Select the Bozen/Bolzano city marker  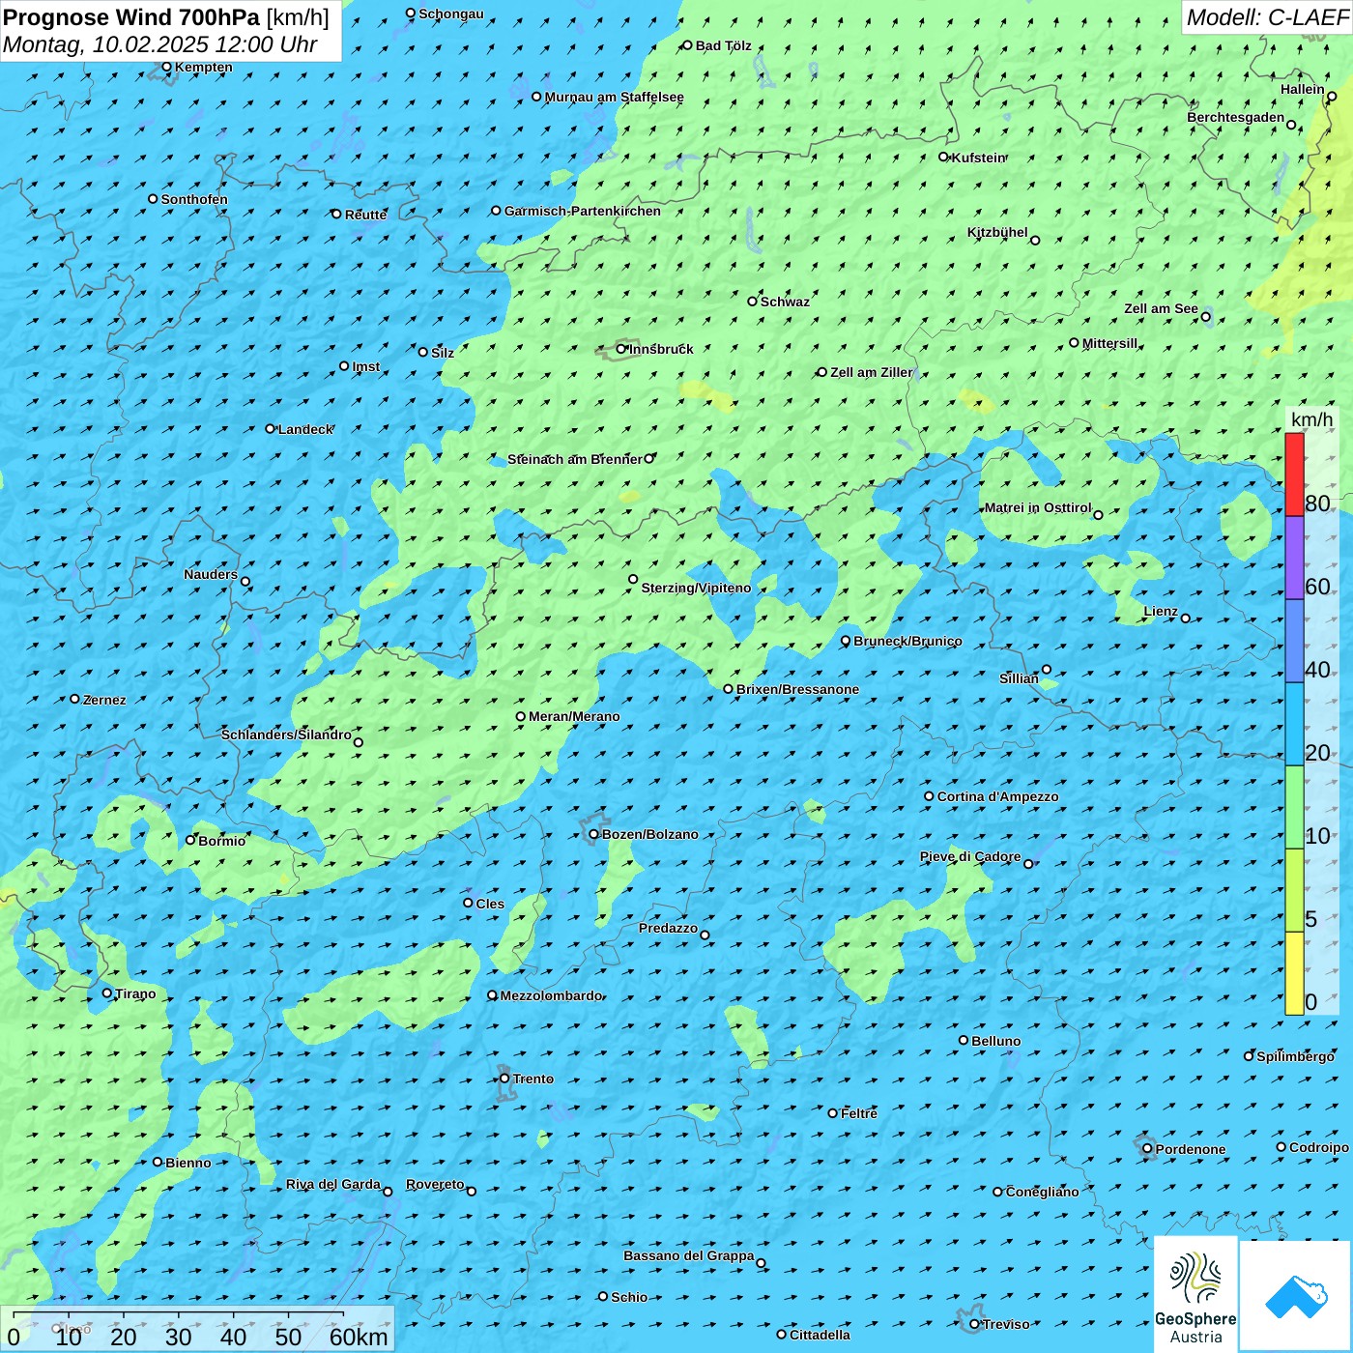coord(593,834)
